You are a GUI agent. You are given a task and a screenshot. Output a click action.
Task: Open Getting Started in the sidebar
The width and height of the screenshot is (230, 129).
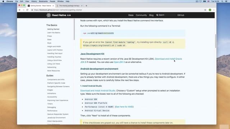[x=53, y=29]
